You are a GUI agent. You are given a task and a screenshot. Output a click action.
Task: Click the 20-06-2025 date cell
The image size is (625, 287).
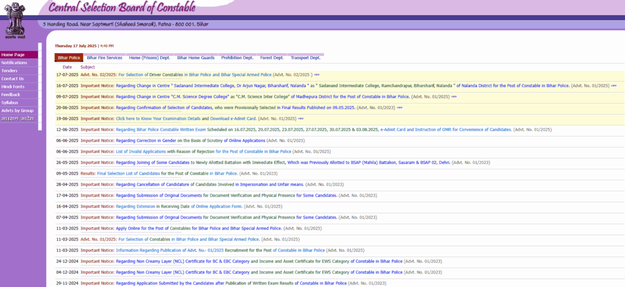[68, 107]
